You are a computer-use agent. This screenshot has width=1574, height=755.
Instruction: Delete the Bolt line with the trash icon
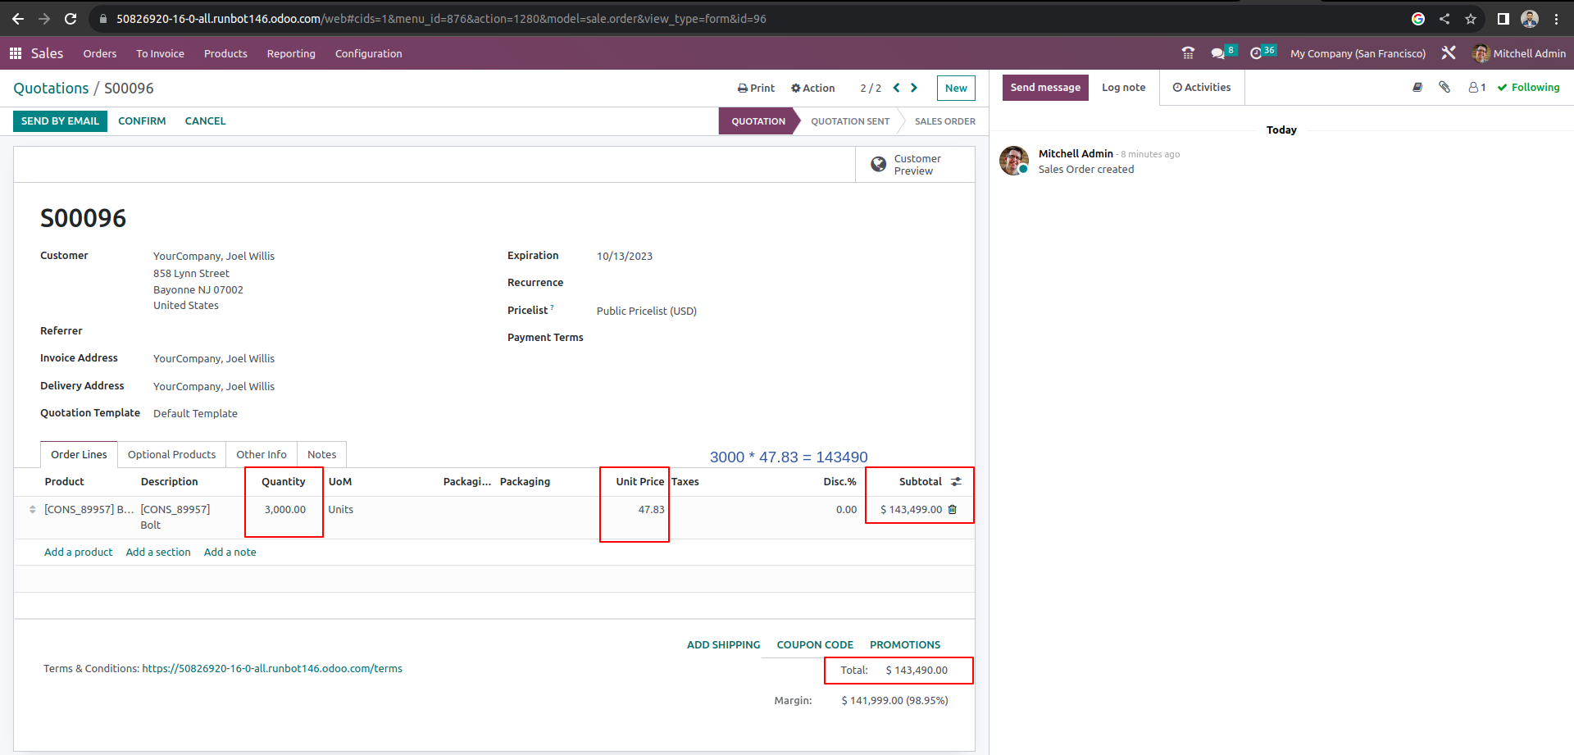pyautogui.click(x=953, y=509)
